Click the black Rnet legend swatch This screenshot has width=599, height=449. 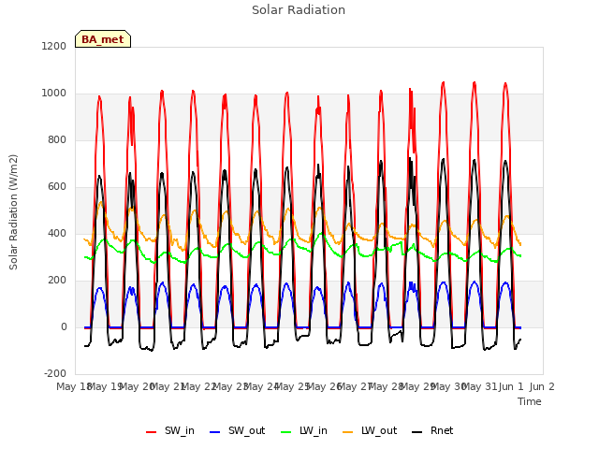pos(417,432)
